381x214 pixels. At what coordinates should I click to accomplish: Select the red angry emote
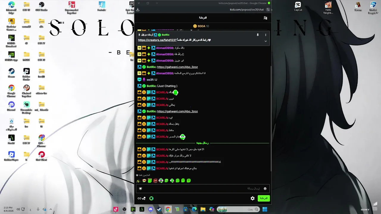155,180
